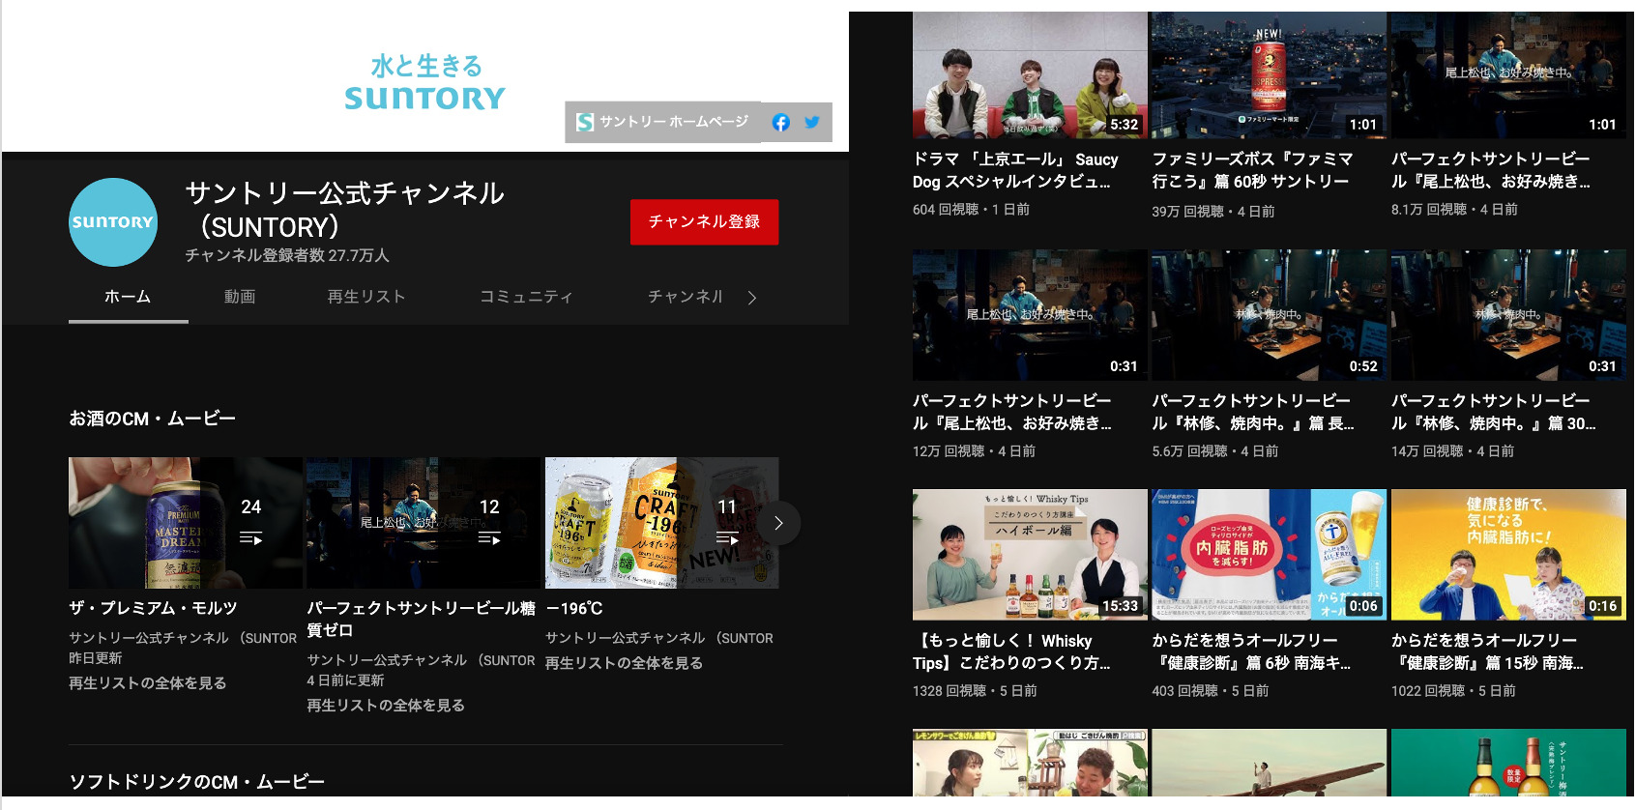This screenshot has width=1636, height=810.
Task: Open Suntory's Twitter page icon
Action: [x=812, y=122]
